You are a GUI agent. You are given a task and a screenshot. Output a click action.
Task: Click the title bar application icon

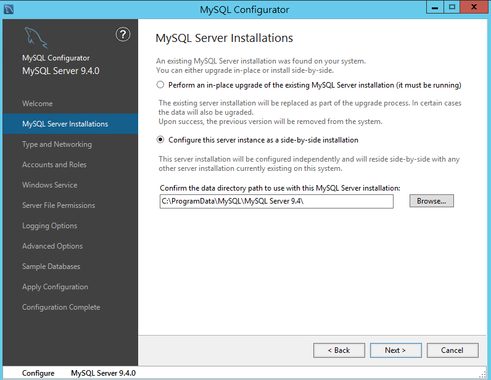(x=9, y=9)
